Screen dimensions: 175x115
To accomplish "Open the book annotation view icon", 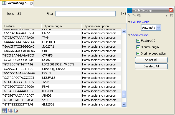I will tap(10, 111).
